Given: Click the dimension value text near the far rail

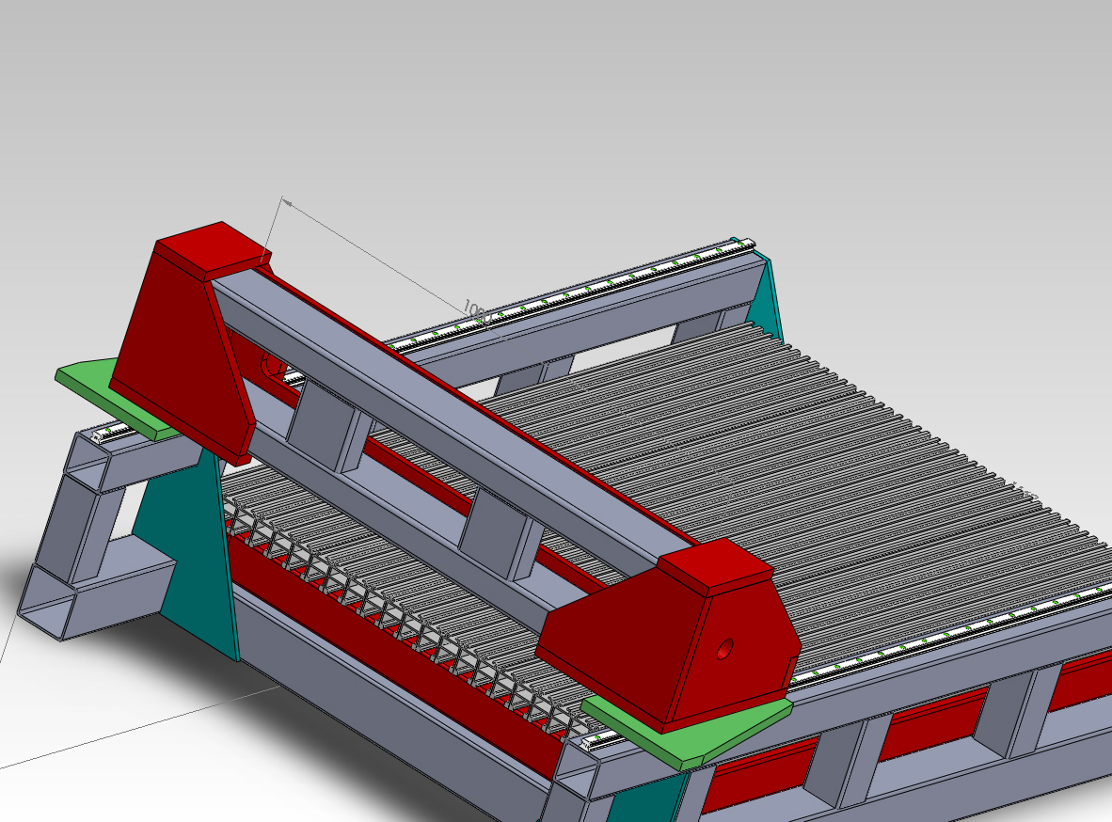Looking at the screenshot, I should (x=473, y=308).
